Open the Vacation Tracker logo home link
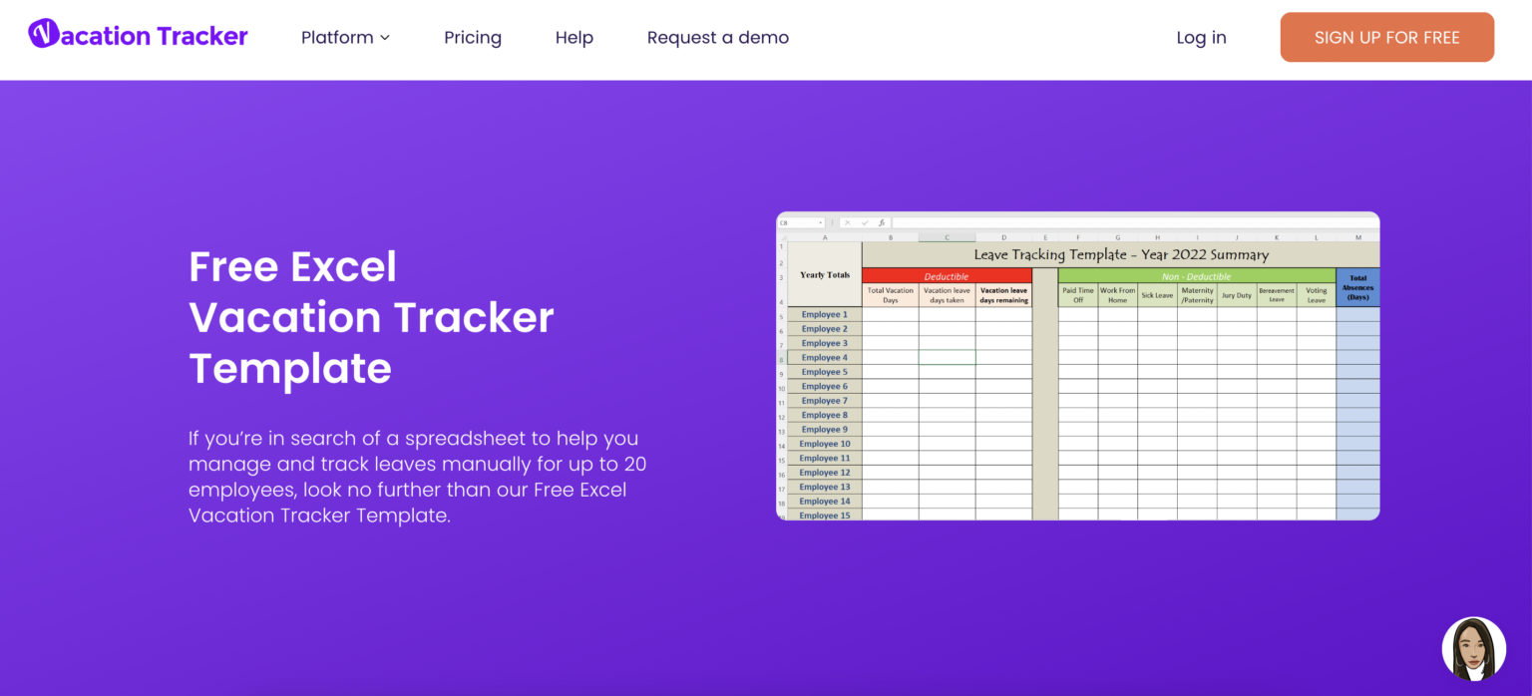The image size is (1532, 696). [x=138, y=36]
